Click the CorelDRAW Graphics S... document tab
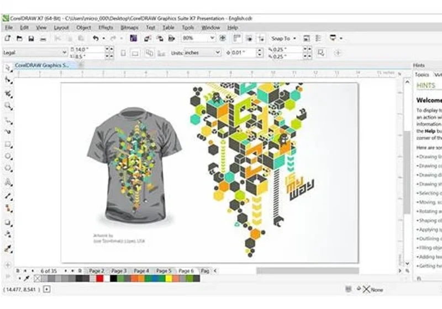Image resolution: width=442 pixels, height=309 pixels. [42, 65]
